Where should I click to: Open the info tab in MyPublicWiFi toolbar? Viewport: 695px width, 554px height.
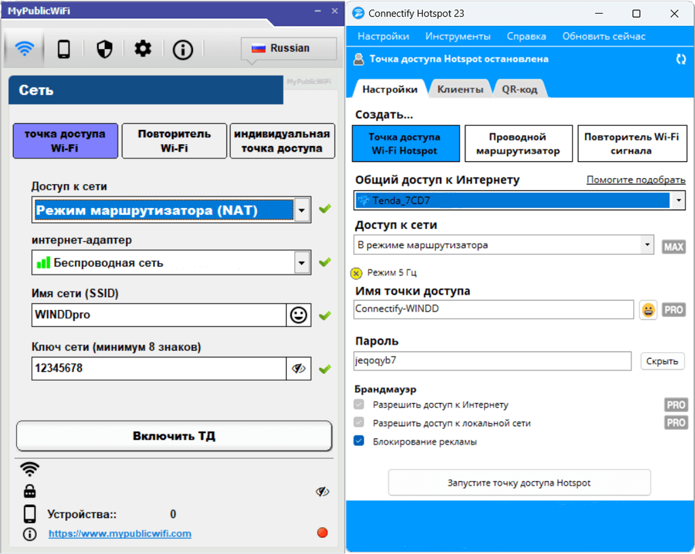(183, 49)
